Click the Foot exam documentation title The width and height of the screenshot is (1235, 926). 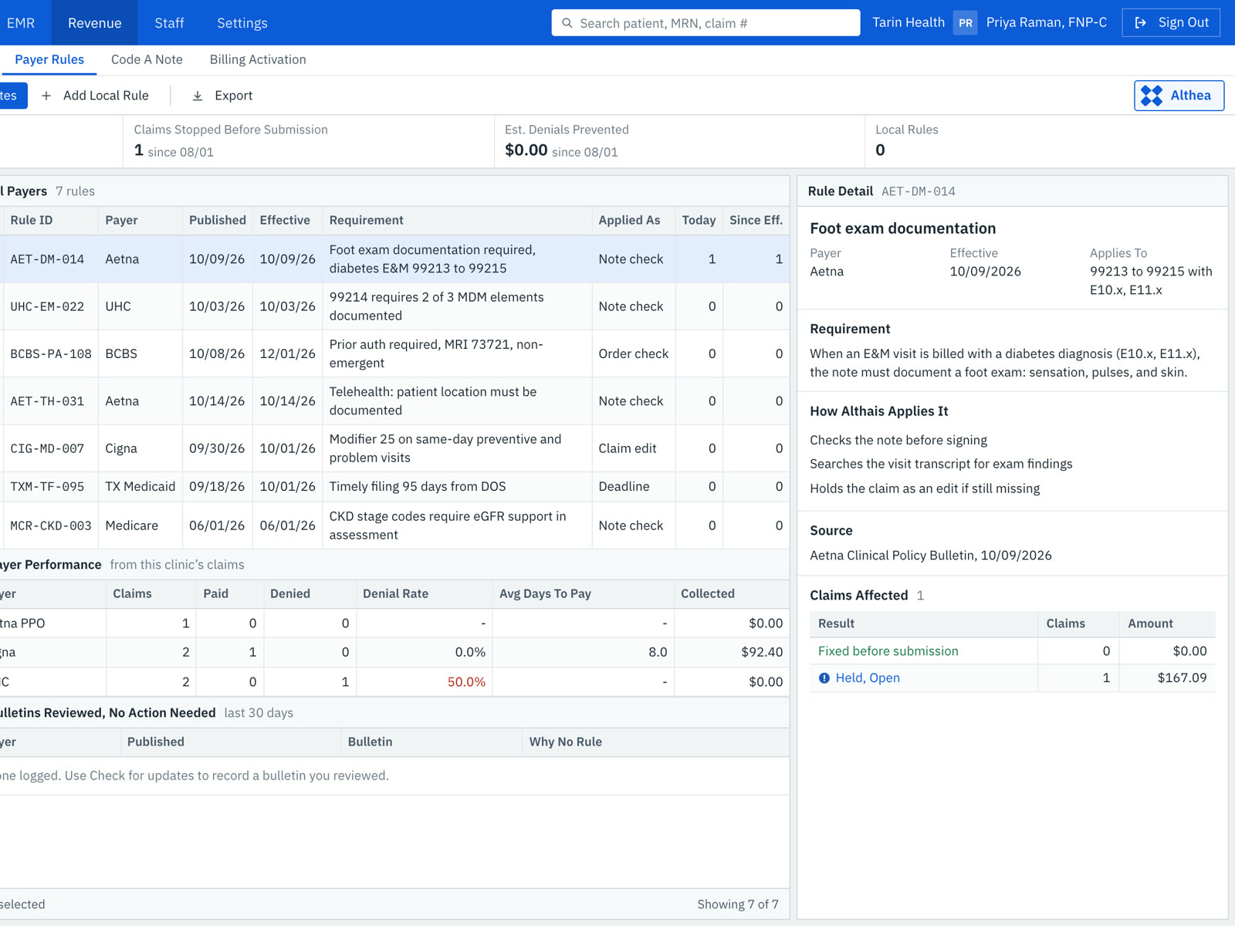[x=902, y=228]
